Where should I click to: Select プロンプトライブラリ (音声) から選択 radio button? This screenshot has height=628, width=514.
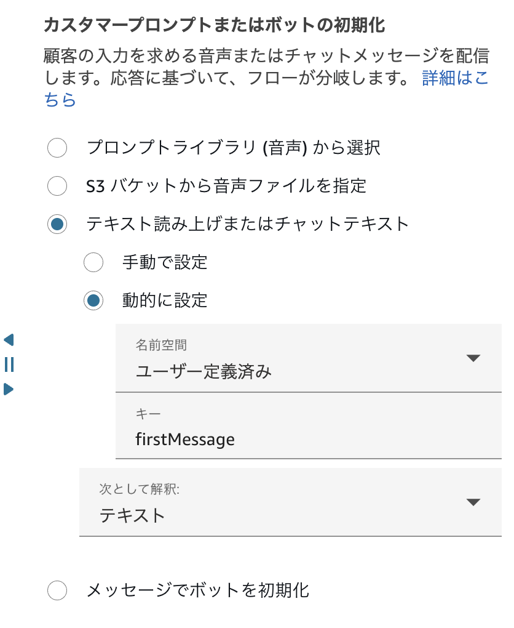(x=57, y=148)
